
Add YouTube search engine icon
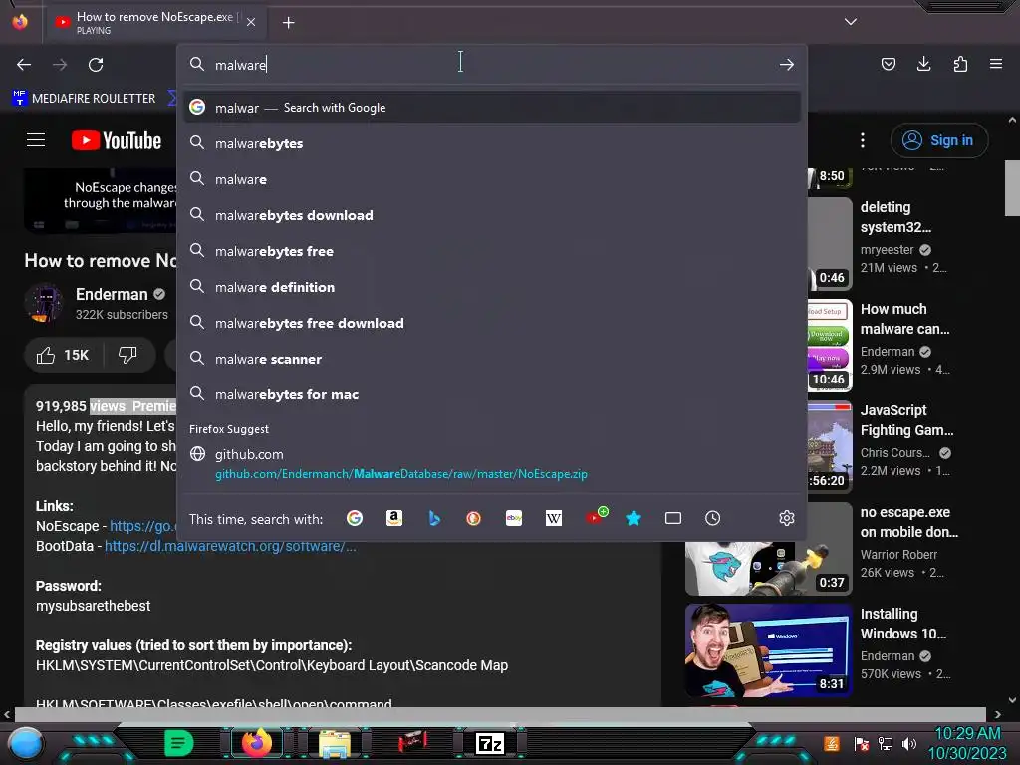point(595,517)
